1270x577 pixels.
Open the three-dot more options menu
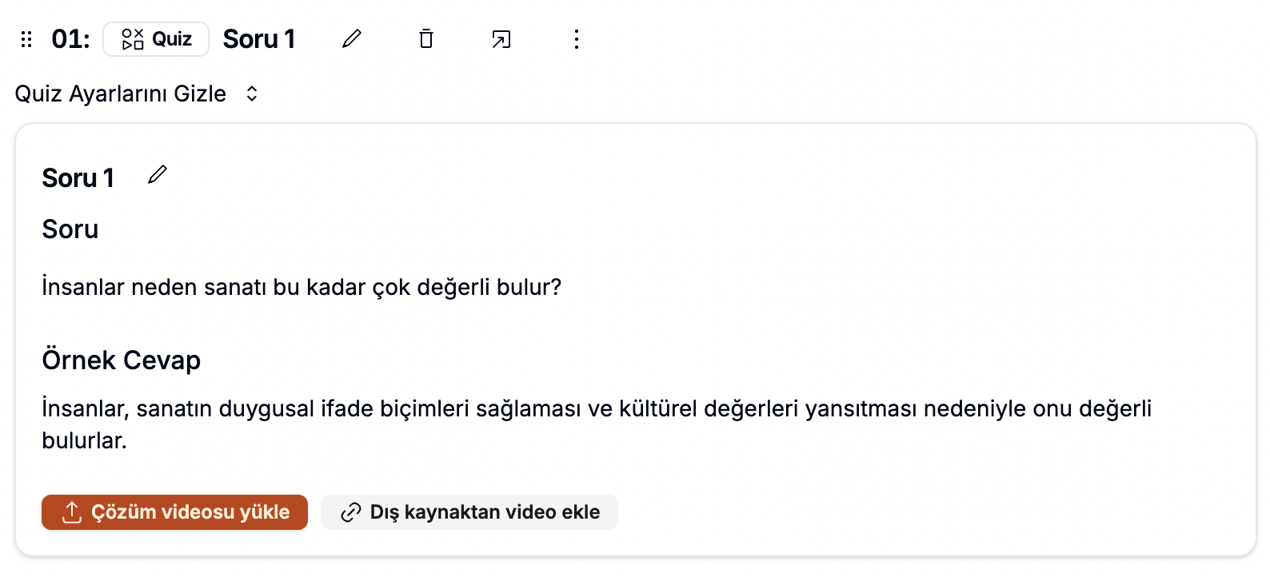point(577,39)
